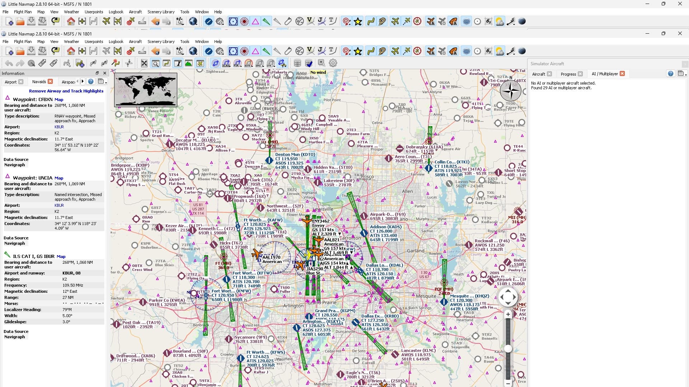Toggle map grid display, front window
The width and height of the screenshot is (689, 387).
coord(466,51)
